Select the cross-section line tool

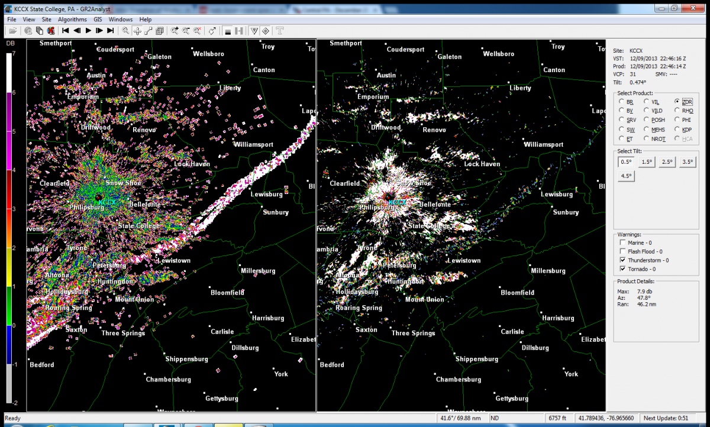[x=148, y=30]
